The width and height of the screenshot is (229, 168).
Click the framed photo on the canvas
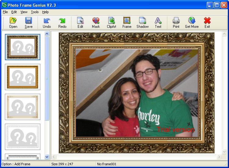click(136, 93)
